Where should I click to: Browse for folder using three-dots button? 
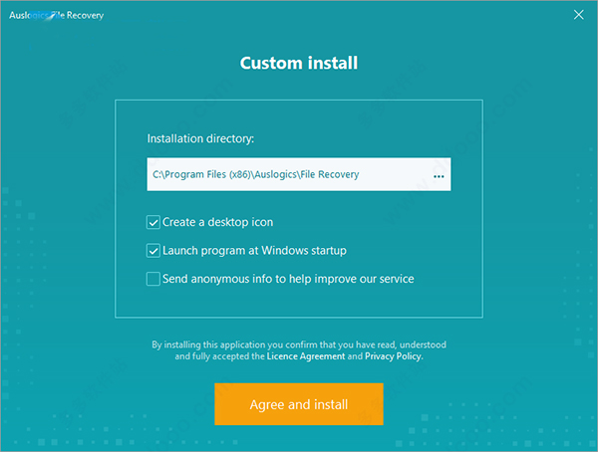tap(439, 176)
